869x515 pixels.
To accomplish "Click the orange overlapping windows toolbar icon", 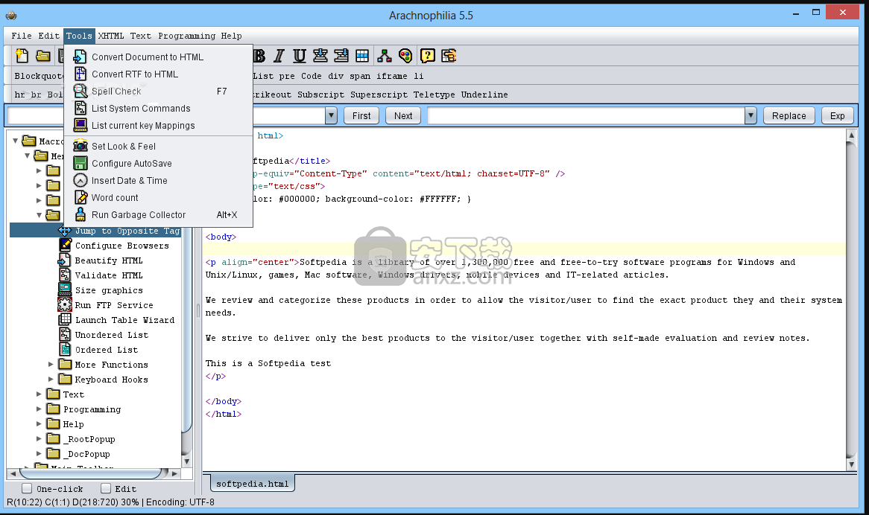I will coord(449,56).
